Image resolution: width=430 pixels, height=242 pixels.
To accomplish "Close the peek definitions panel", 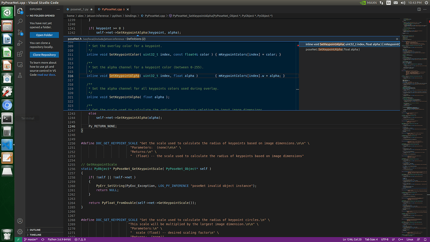I will [397, 39].
